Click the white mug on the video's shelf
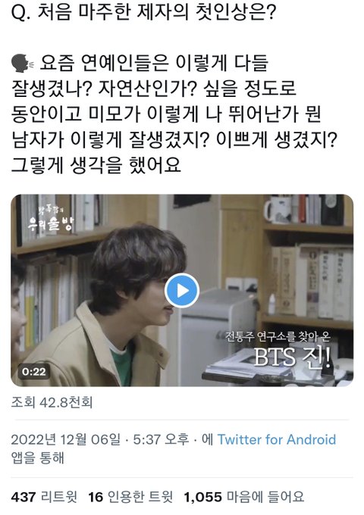Screen dimensions: 364x515 [x=276, y=210]
